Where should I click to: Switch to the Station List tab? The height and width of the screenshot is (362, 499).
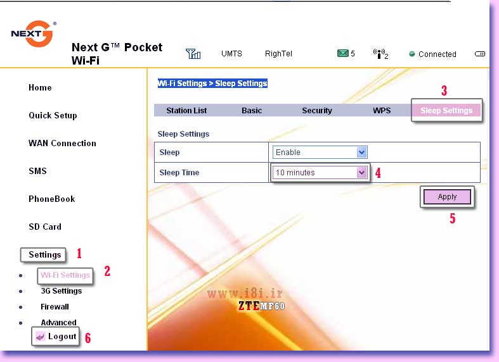point(186,111)
